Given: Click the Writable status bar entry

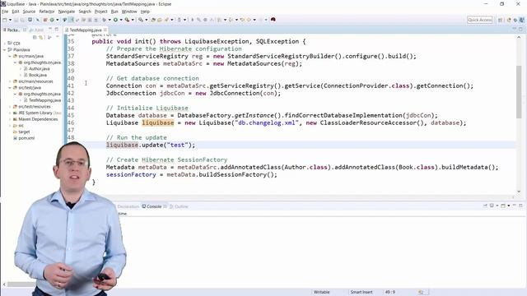Looking at the screenshot, I should (321, 292).
